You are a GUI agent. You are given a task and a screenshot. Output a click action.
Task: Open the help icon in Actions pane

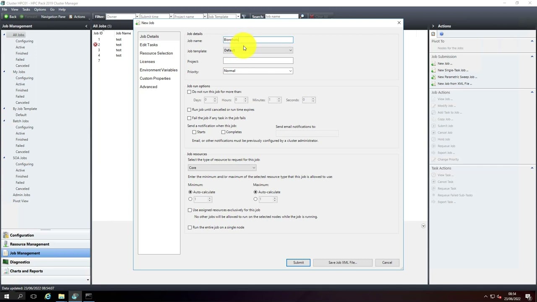coord(441,34)
